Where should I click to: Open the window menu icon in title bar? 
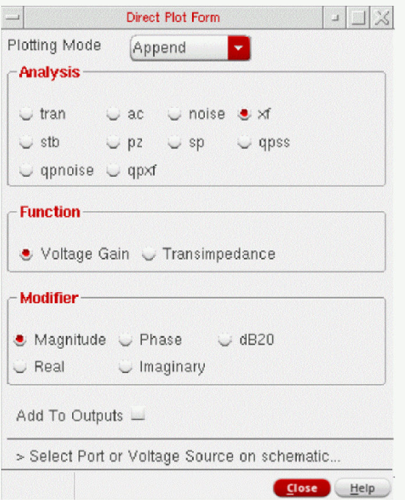13,17
